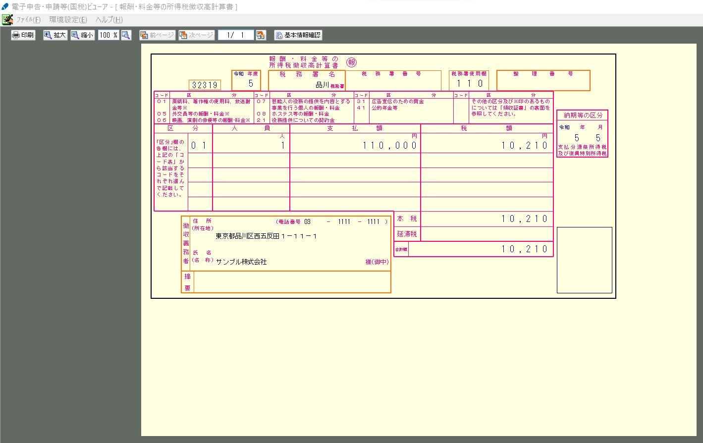The width and height of the screenshot is (703, 443).
Task: Click the 延滞税 label
Action: point(407,234)
